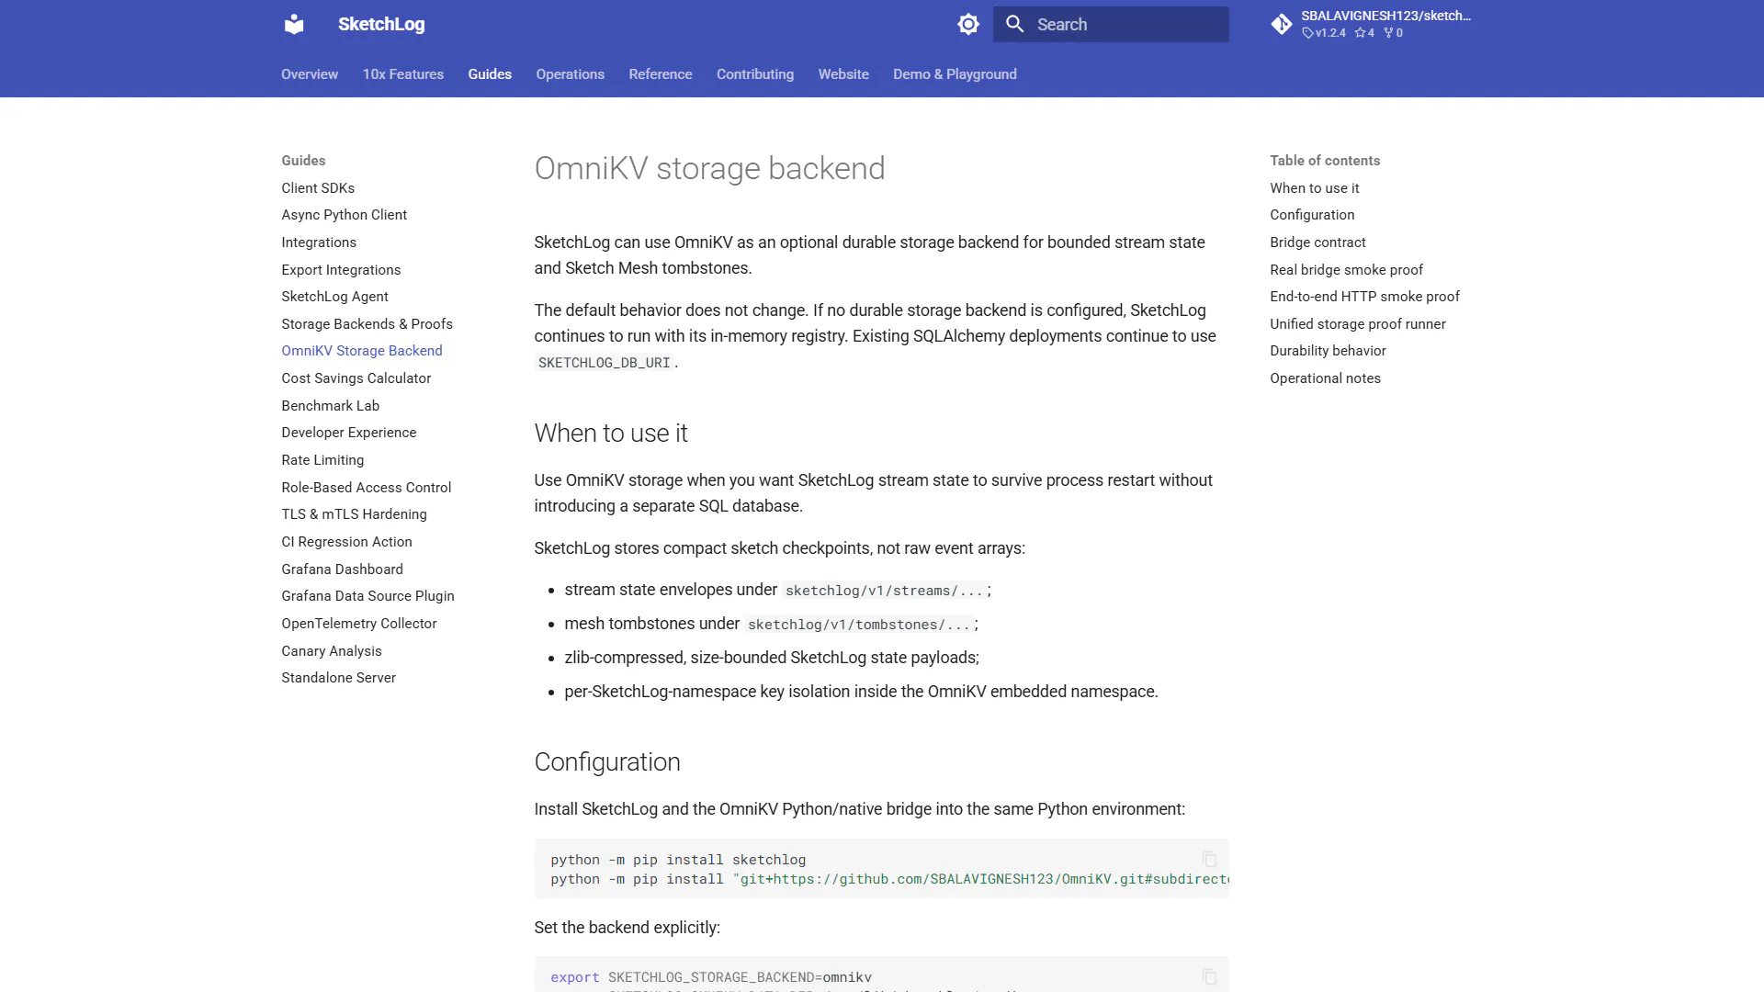1764x992 pixels.
Task: Copy the export SKETCHLOG_STORAGE_BACKEND code block
Action: [1209, 976]
